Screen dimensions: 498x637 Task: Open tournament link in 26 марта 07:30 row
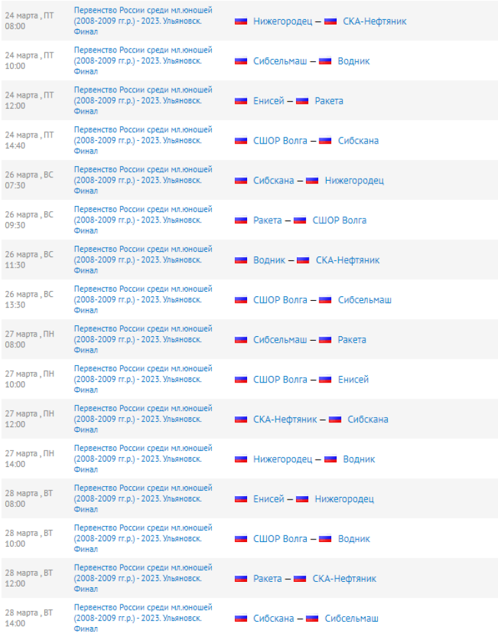click(143, 180)
